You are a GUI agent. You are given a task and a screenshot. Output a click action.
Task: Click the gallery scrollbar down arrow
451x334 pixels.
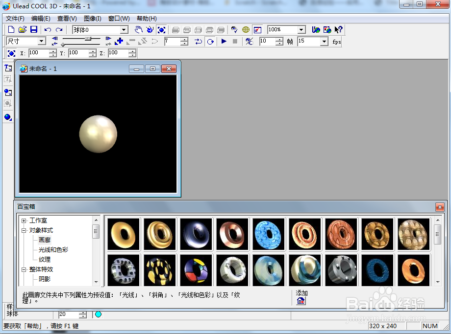click(x=438, y=282)
